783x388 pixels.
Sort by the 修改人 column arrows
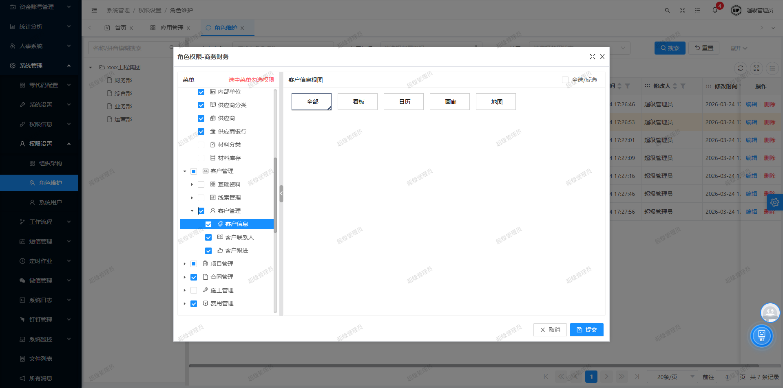click(675, 86)
